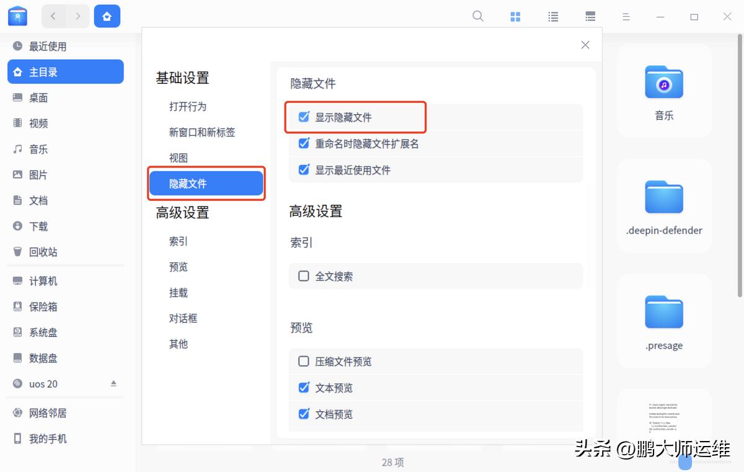This screenshot has height=472, width=744.
Task: Uncheck 显示隐藏文件
Action: pos(304,117)
